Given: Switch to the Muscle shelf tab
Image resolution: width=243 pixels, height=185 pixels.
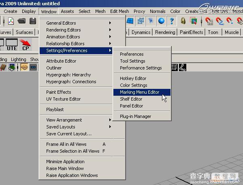Looking at the screenshot, I should tap(232, 32).
